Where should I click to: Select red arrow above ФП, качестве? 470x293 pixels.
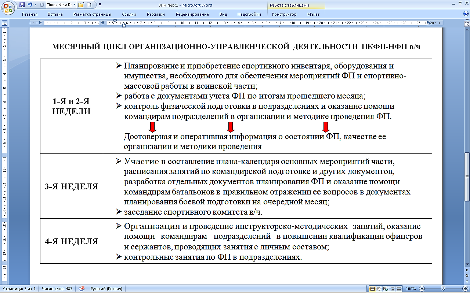pos(325,127)
